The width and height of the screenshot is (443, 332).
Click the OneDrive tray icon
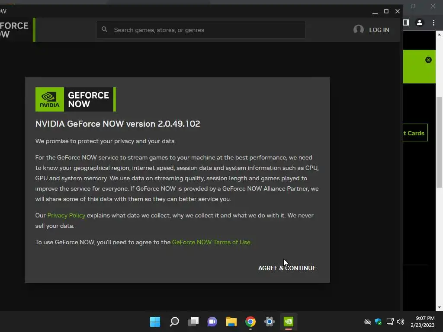[368, 322]
